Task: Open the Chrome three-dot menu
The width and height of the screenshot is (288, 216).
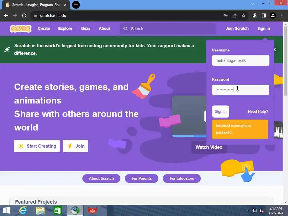Action: (x=282, y=16)
